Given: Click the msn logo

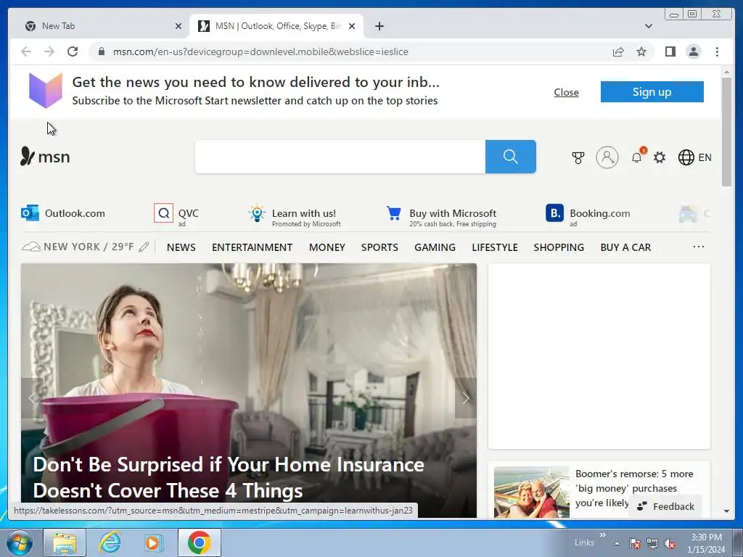Looking at the screenshot, I should (x=45, y=157).
